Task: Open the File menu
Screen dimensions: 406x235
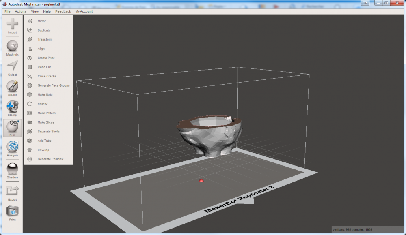Action: [7, 11]
